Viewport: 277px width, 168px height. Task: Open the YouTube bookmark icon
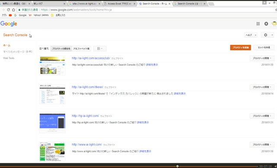(x=10, y=15)
